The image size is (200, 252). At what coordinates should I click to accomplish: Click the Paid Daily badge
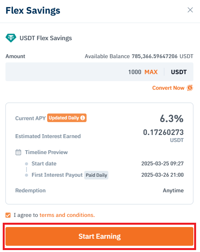coord(96,175)
